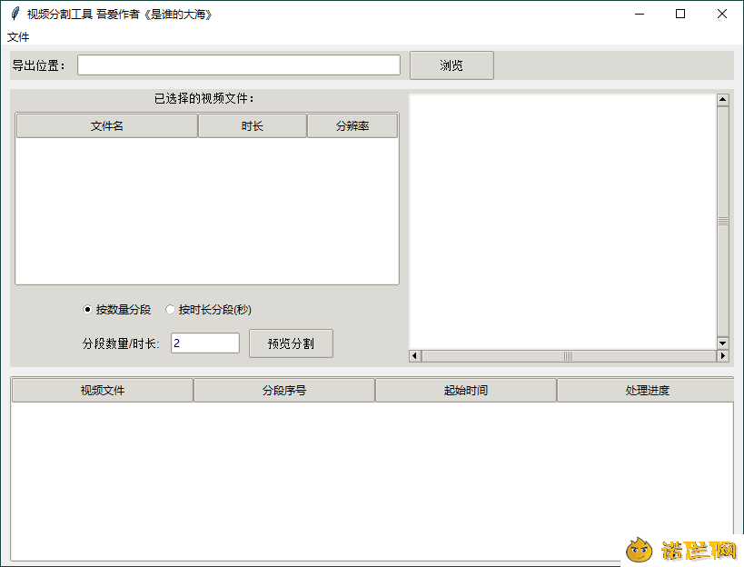Click the 时长 column header
Screen dimensions: 744x567
(252, 125)
